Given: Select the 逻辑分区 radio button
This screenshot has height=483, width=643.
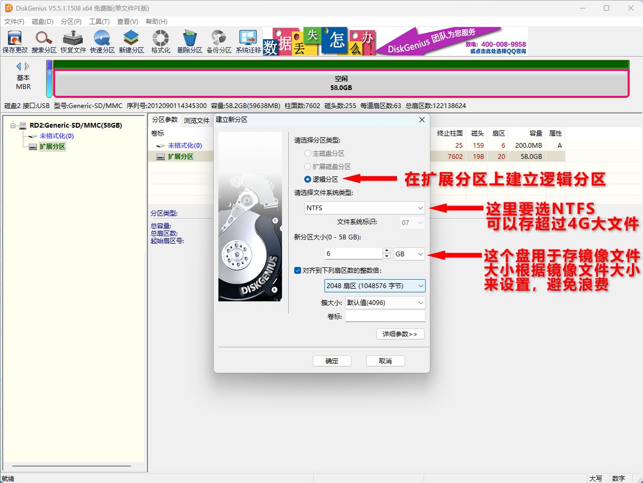Looking at the screenshot, I should pyautogui.click(x=308, y=180).
